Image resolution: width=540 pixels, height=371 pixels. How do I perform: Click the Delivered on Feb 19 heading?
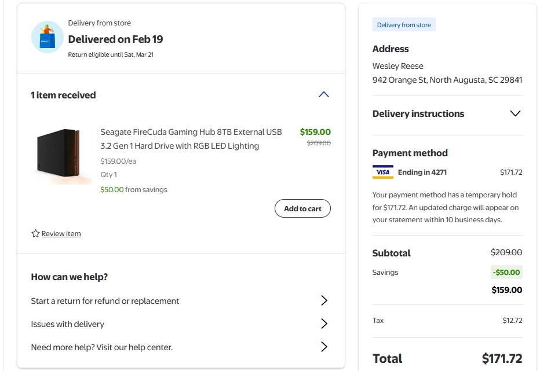(x=115, y=39)
